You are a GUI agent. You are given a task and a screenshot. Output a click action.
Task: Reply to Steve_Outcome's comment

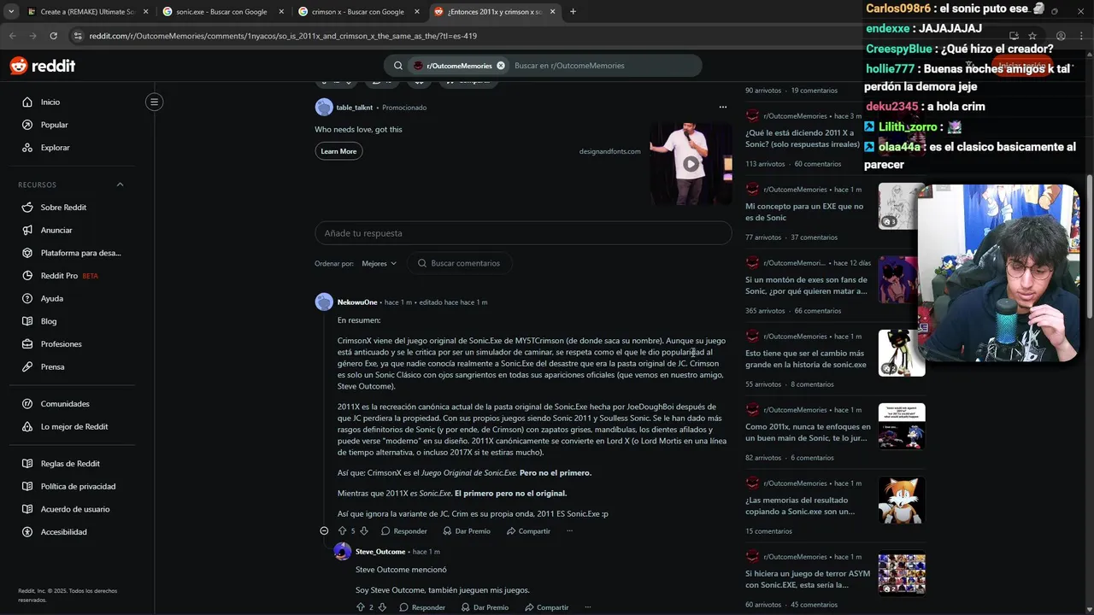click(x=421, y=607)
